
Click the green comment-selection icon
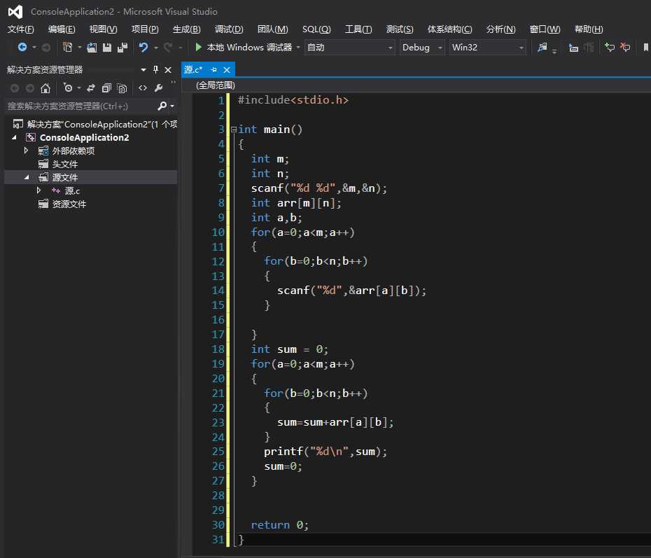(610, 48)
